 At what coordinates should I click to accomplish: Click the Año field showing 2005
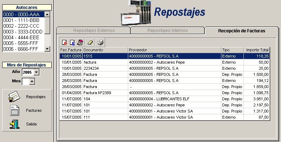(28, 72)
